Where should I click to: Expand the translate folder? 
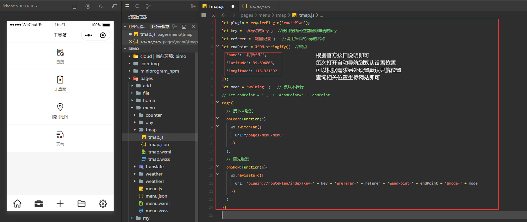[x=135, y=166]
